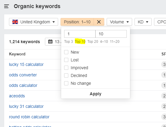Apply the position filter
Screen dimensions: 166x127
[96, 94]
